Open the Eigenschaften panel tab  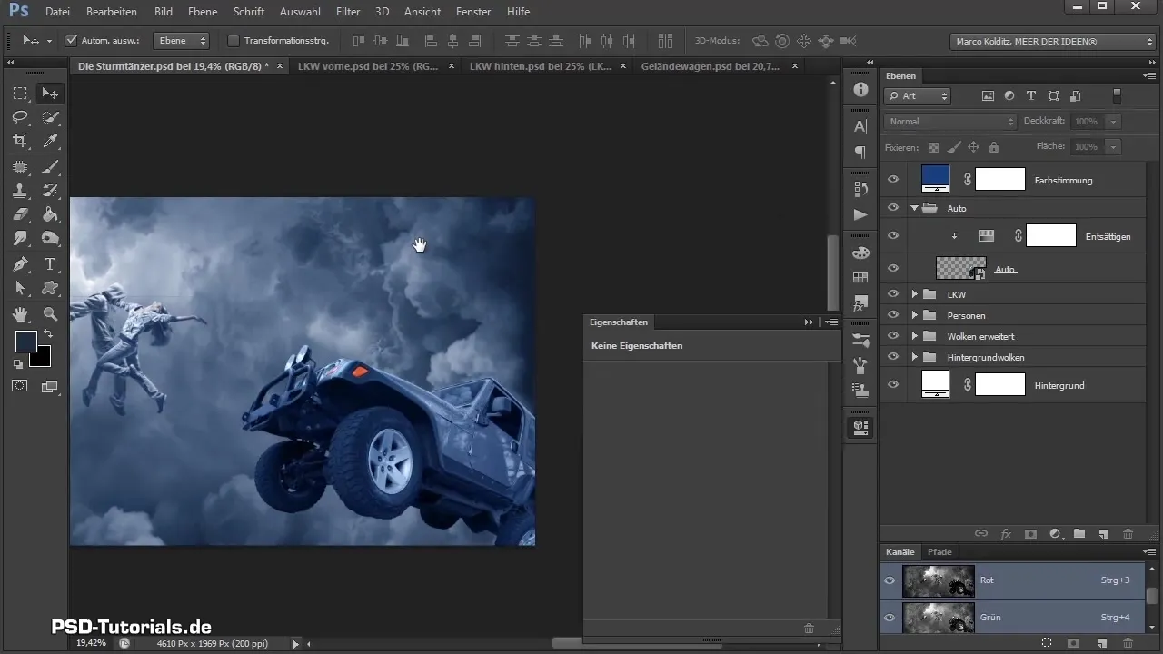click(x=619, y=322)
